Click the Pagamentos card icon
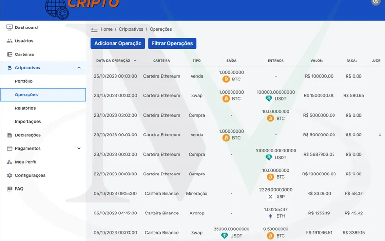 (x=9, y=148)
